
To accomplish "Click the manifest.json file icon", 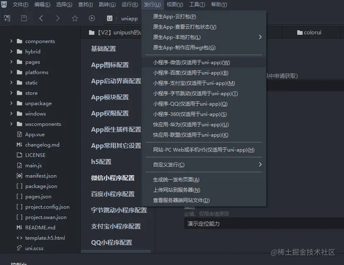I will (x=19, y=176).
